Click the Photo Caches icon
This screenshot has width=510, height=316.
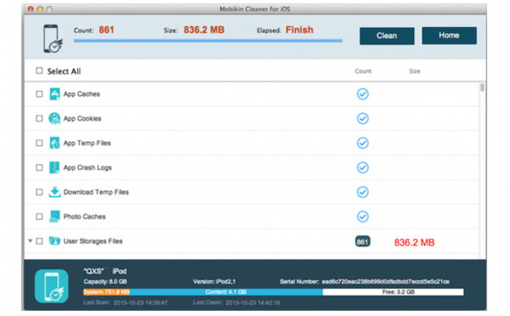coord(54,217)
